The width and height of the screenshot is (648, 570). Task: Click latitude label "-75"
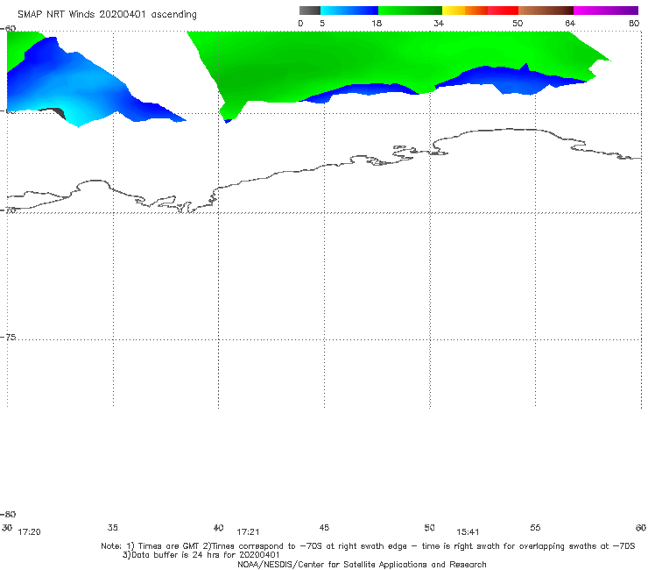pyautogui.click(x=8, y=337)
